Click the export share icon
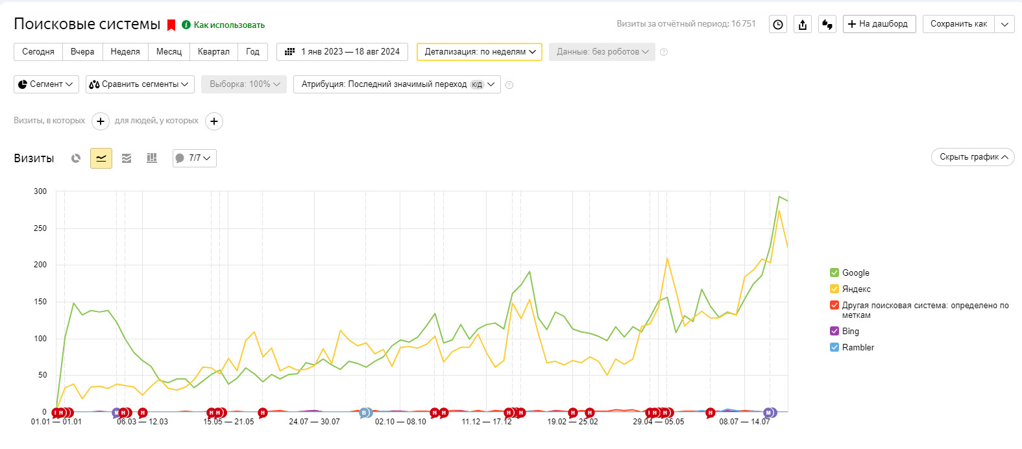Viewport: 1022px width, 449px height. click(803, 25)
